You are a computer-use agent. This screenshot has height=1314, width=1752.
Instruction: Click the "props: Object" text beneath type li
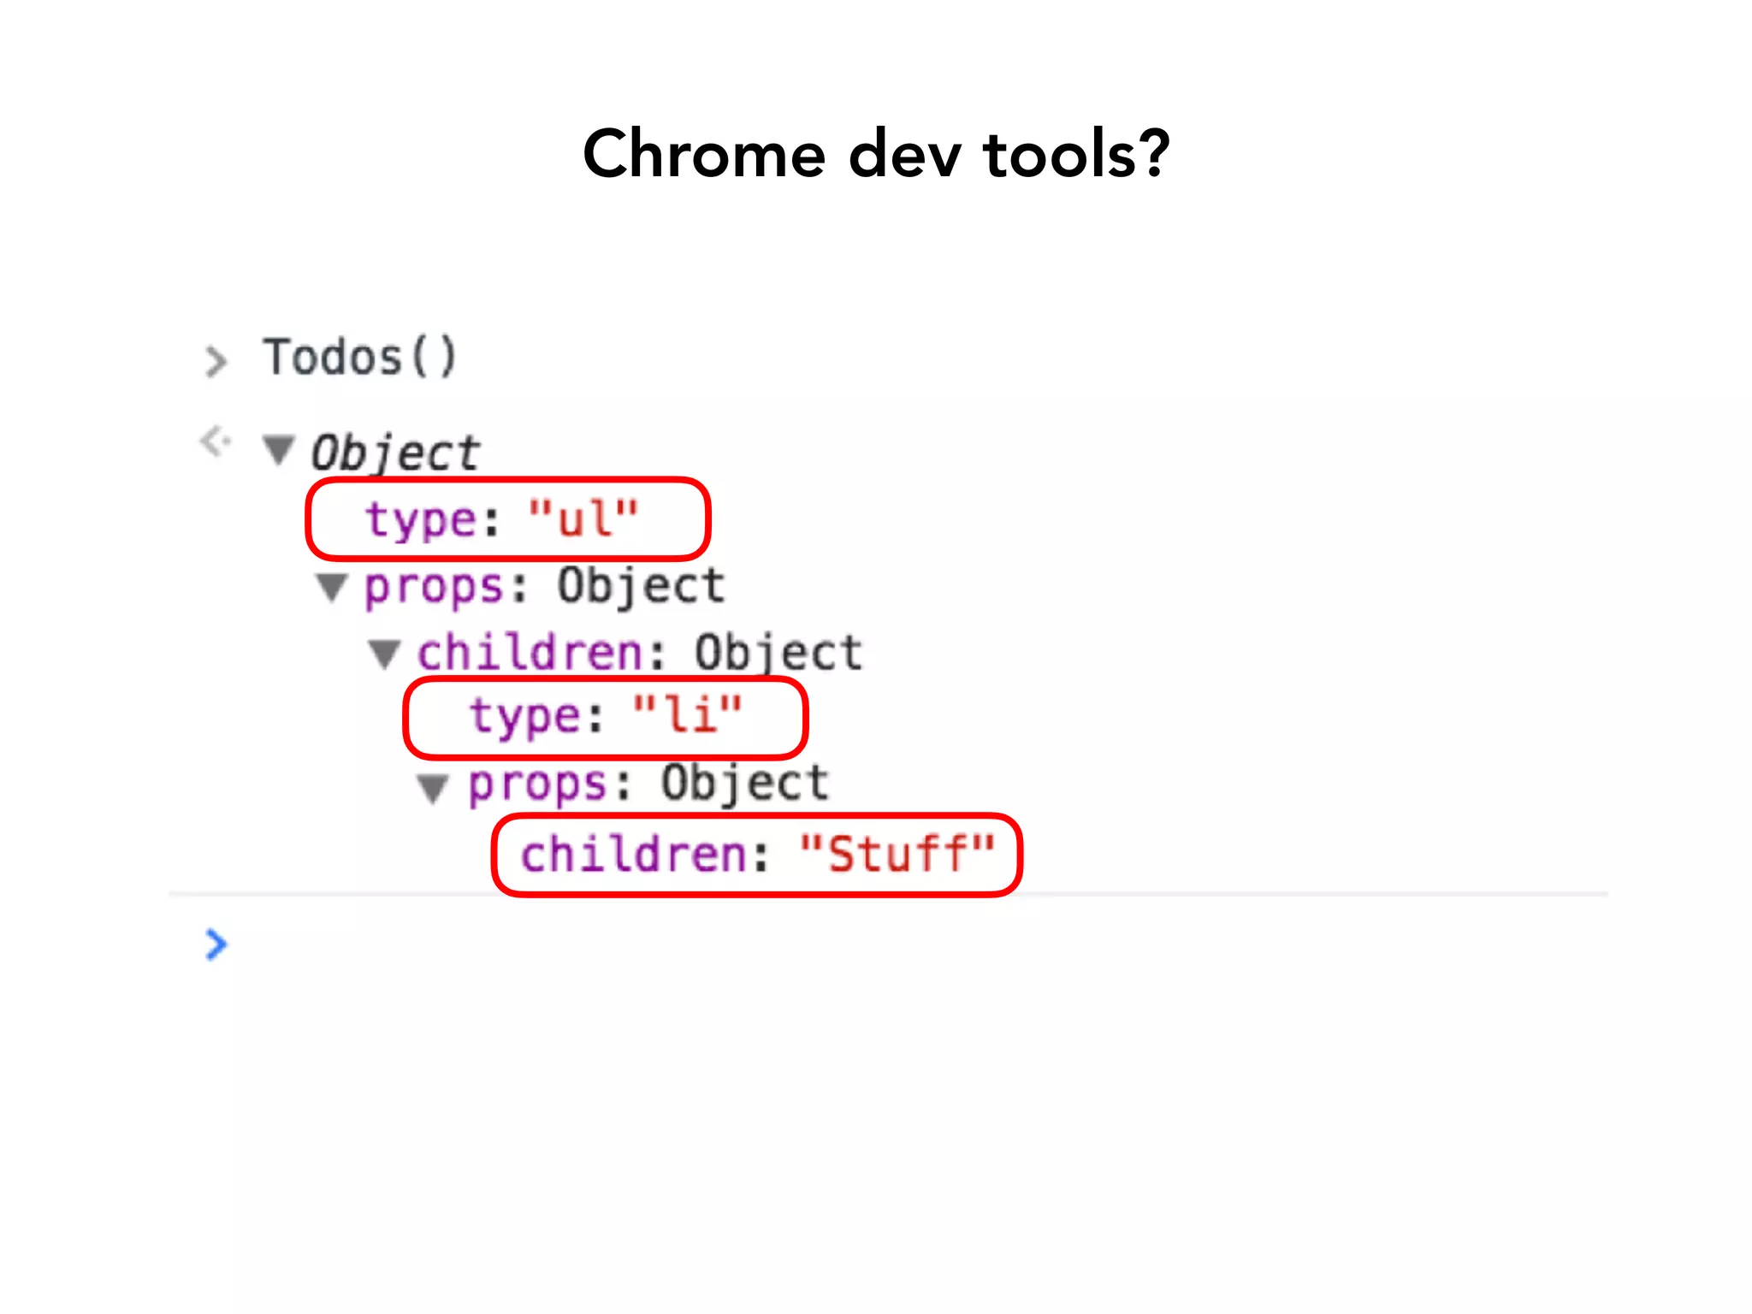648,784
